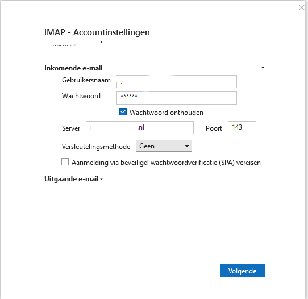Continue with the Volgende button
Viewport: 308px width, 299px height.
243,271
